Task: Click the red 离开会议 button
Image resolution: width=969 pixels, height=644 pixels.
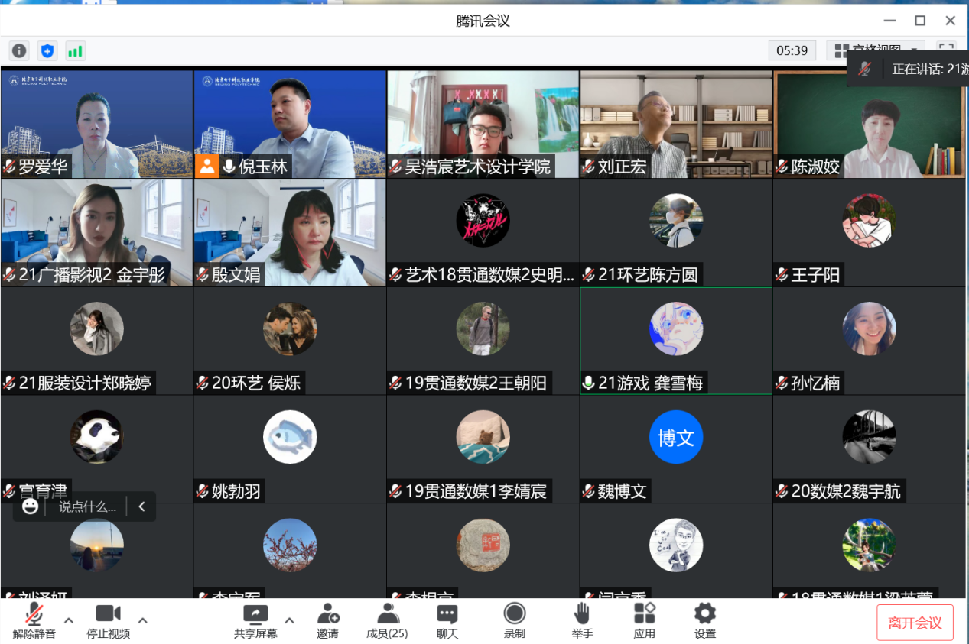Action: pos(915,623)
